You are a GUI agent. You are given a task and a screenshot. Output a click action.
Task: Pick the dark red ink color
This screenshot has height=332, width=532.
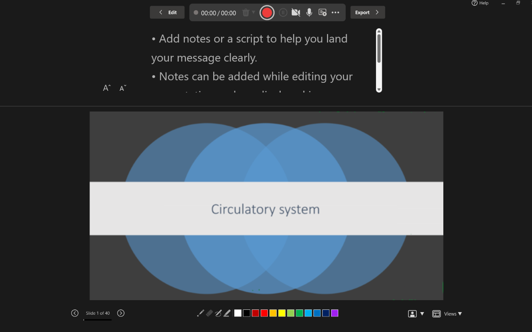(255, 313)
